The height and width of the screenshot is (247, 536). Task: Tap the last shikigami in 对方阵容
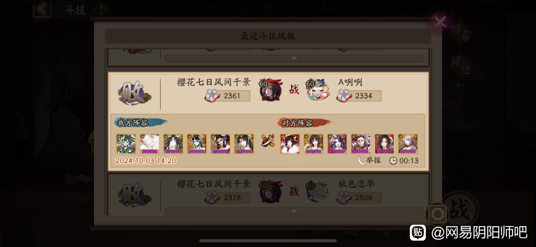click(408, 144)
